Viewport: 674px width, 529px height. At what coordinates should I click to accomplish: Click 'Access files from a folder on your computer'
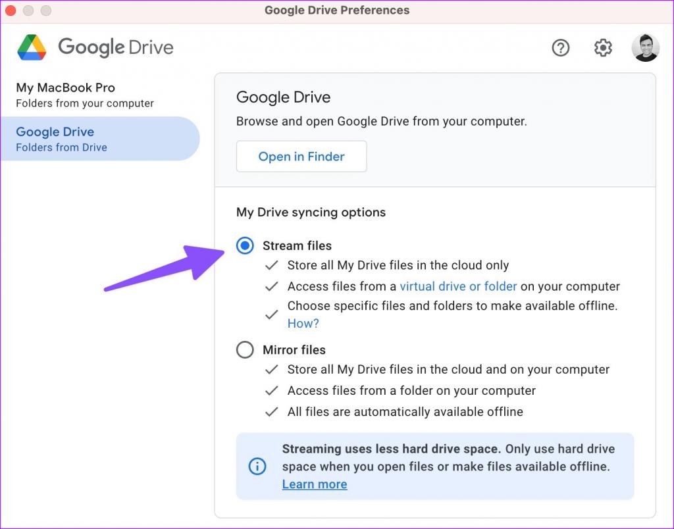click(411, 391)
